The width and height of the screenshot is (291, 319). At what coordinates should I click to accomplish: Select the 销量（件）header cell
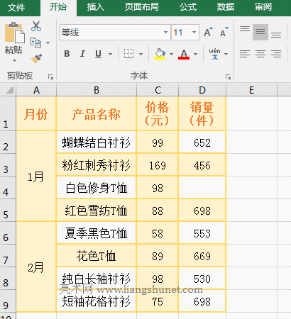coord(202,113)
